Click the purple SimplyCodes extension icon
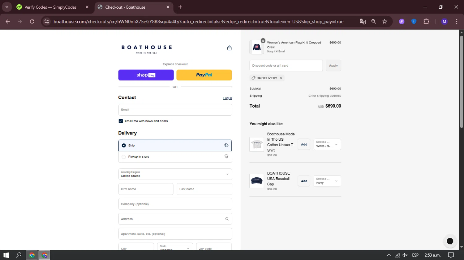This screenshot has height=260, width=464. pos(402,22)
